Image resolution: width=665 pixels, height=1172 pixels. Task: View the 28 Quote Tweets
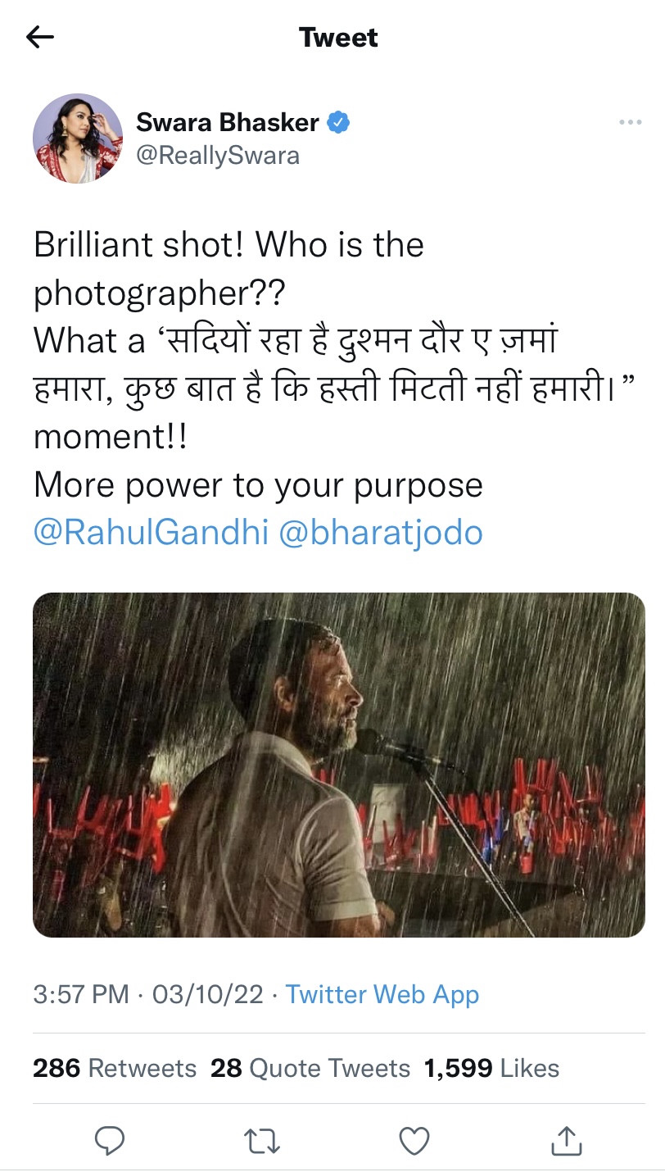[310, 1068]
